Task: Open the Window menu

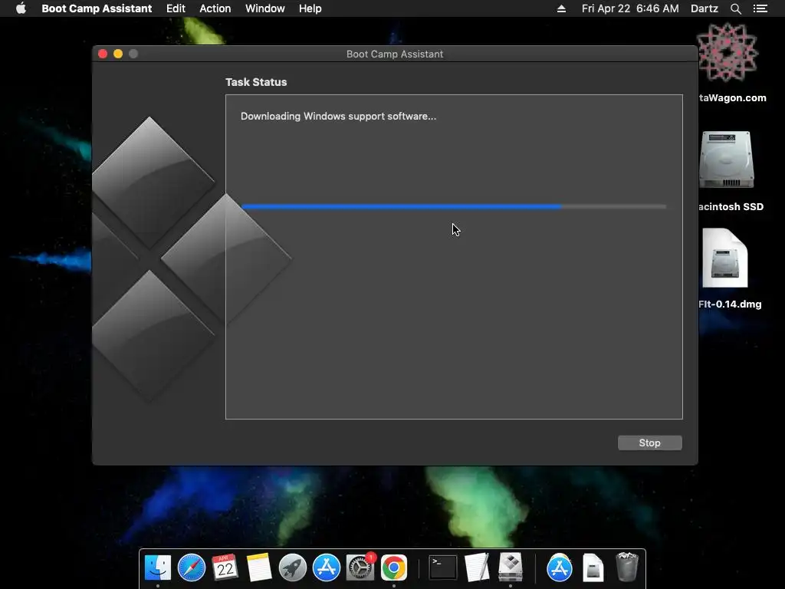Action: pos(264,8)
